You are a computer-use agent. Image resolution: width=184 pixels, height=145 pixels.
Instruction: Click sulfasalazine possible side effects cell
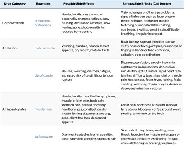89,137
